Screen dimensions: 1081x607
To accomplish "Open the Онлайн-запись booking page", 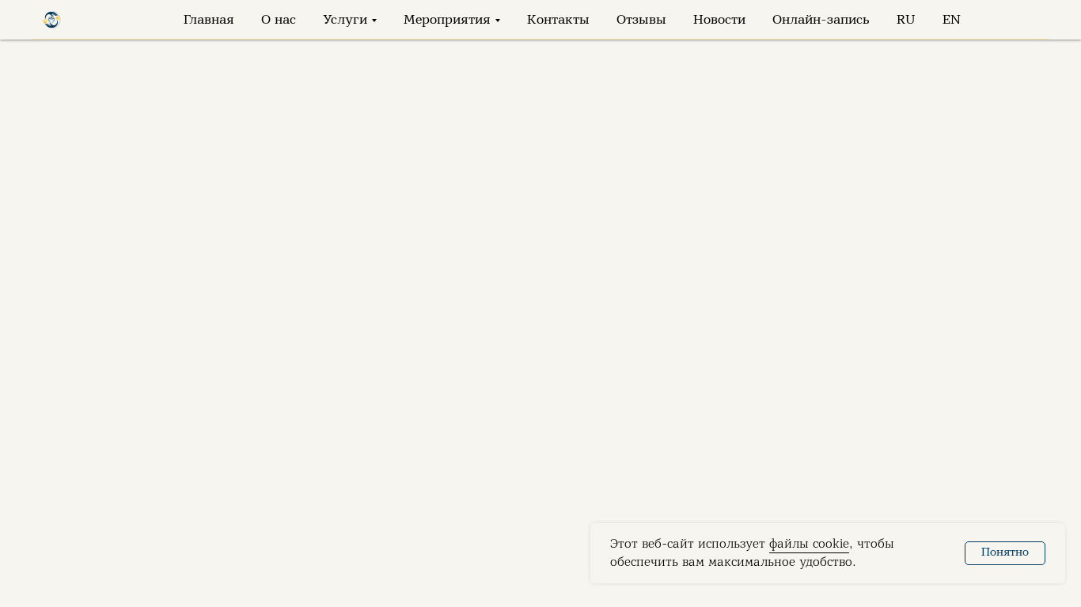I will 821,20.
